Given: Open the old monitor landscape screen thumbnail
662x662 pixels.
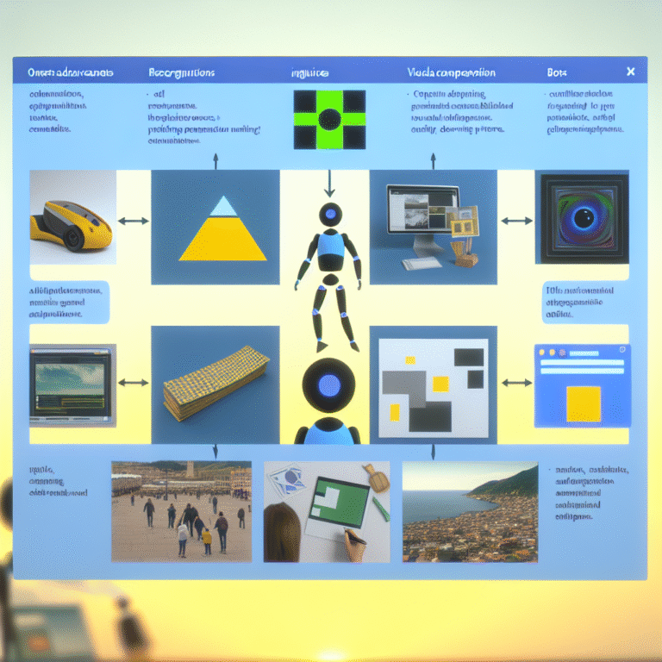Looking at the screenshot, I should (x=72, y=385).
